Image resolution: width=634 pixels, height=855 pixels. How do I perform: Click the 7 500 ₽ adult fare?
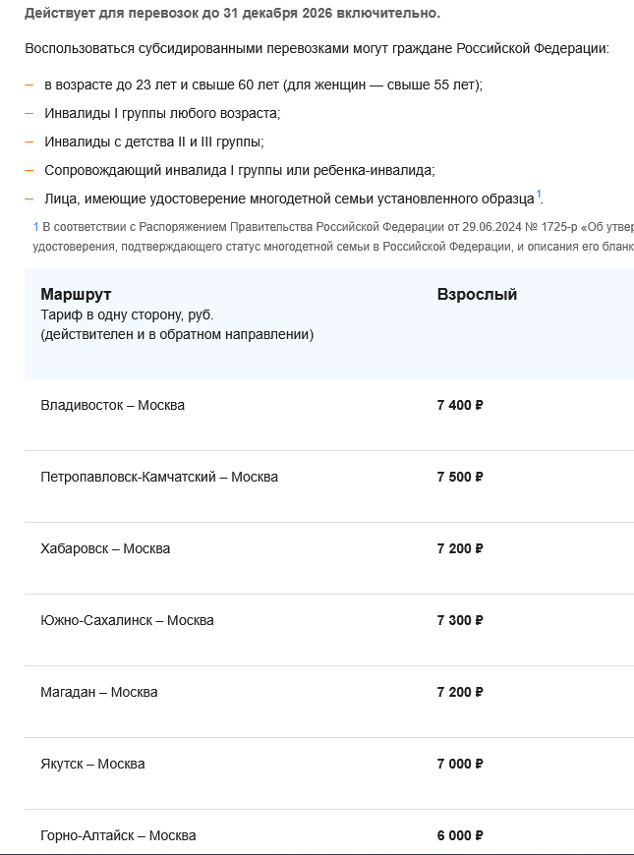(460, 477)
